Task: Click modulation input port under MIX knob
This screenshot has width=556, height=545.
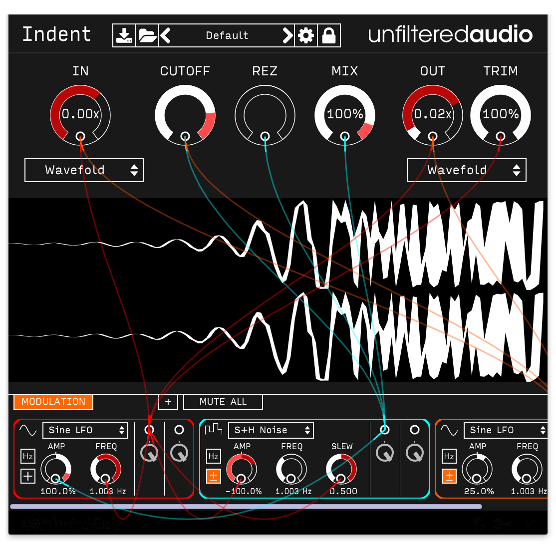Action: (345, 136)
